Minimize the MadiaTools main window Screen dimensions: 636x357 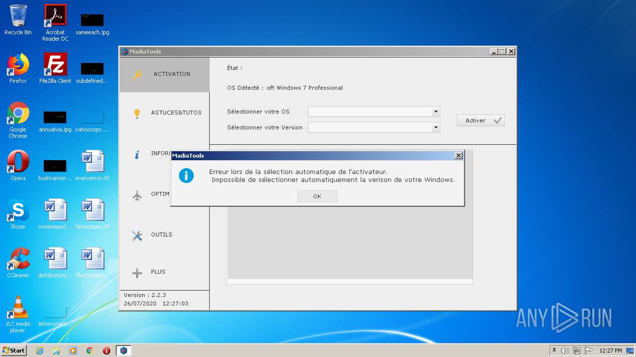[494, 52]
